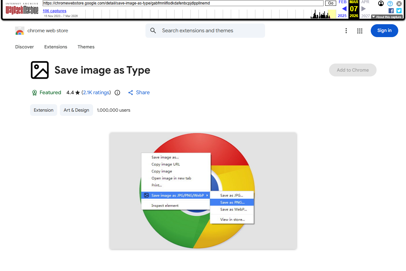This screenshot has height=271, width=406.
Task: Click the 2.1K ratings link
Action: pos(96,93)
